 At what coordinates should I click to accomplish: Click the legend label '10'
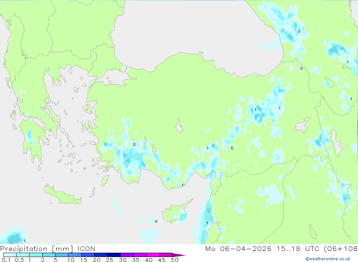pos(71,260)
